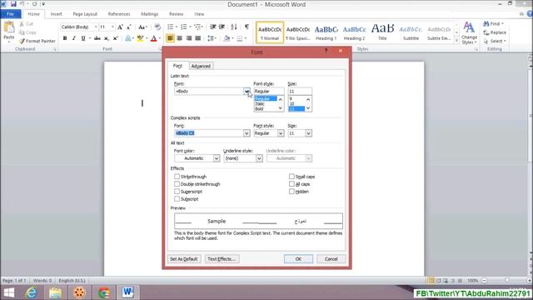The width and height of the screenshot is (533, 300).
Task: Toggle the Show/Hide paragraph marks icon
Action: 247,27
